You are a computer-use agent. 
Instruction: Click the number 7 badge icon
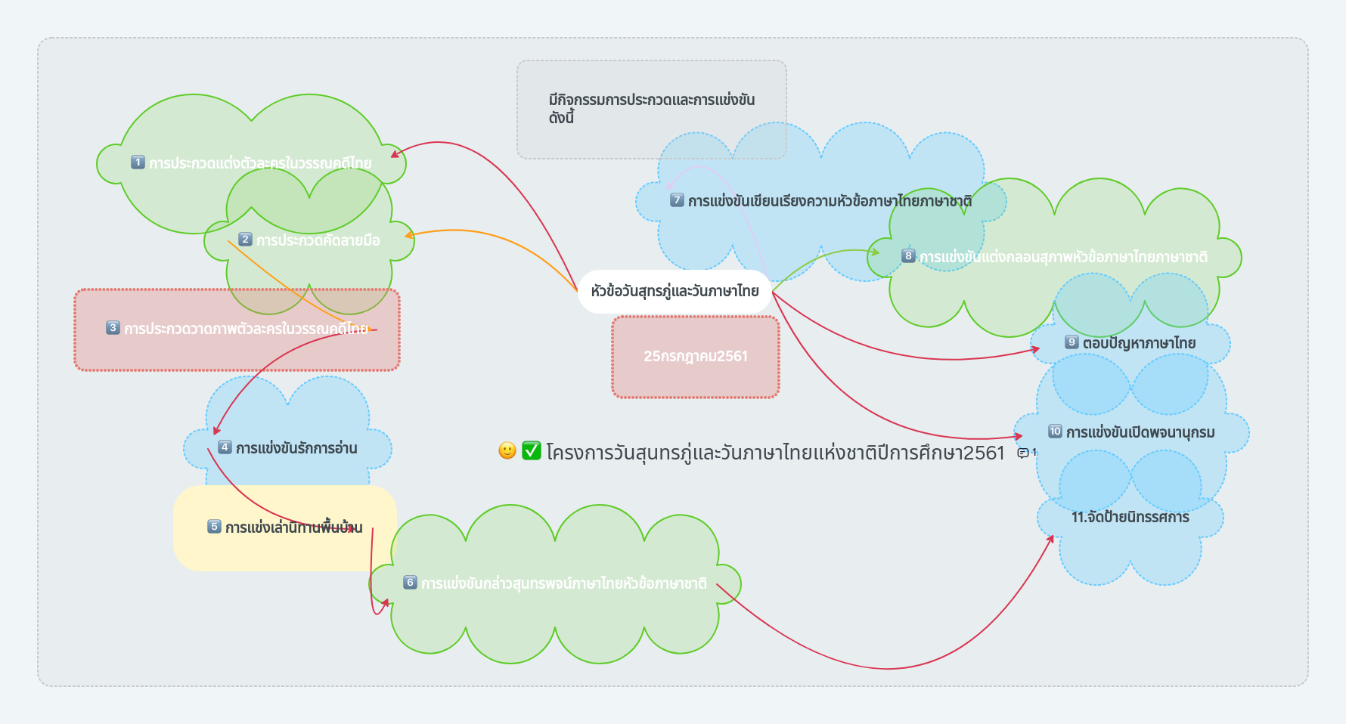(677, 200)
